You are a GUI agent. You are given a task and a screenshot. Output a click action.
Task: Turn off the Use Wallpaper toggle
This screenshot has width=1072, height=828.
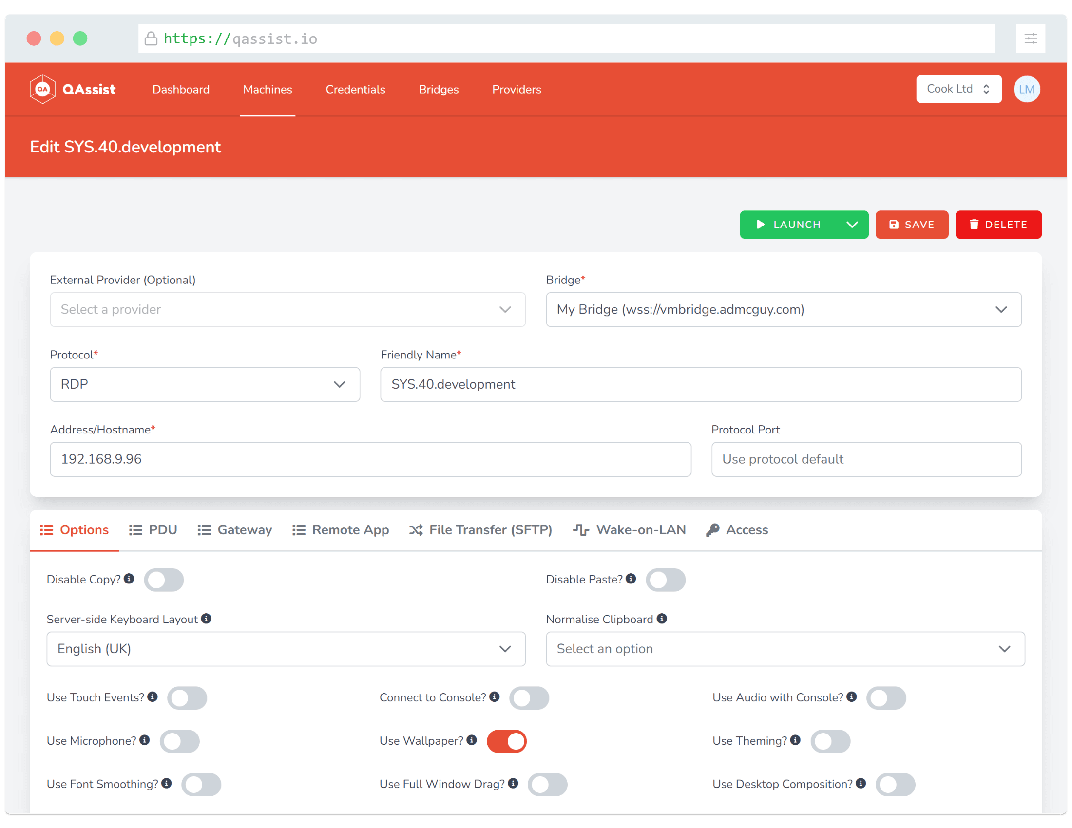coord(507,741)
